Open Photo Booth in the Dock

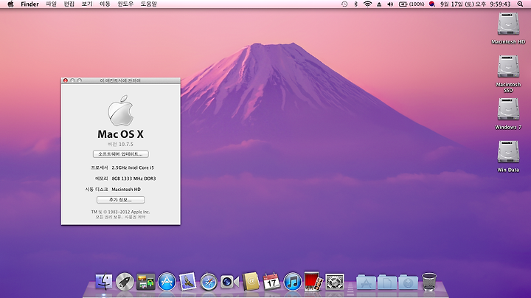(x=313, y=281)
